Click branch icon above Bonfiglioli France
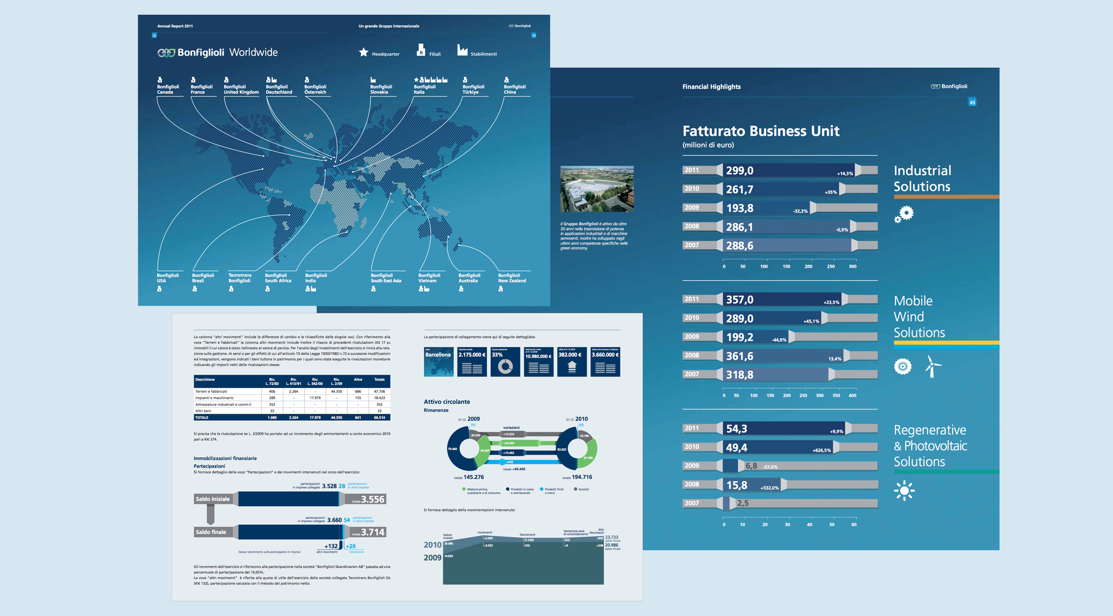 (x=193, y=80)
